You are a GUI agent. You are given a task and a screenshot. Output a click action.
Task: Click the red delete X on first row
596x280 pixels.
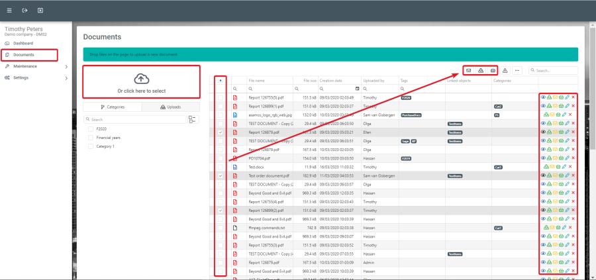tap(573, 97)
